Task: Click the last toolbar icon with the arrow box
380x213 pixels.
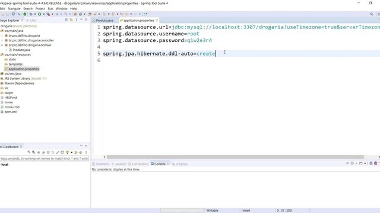Action: [145, 14]
